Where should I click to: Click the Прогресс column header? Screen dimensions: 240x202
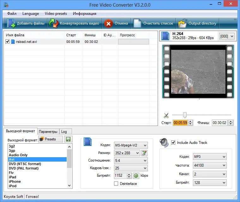[x=133, y=35]
